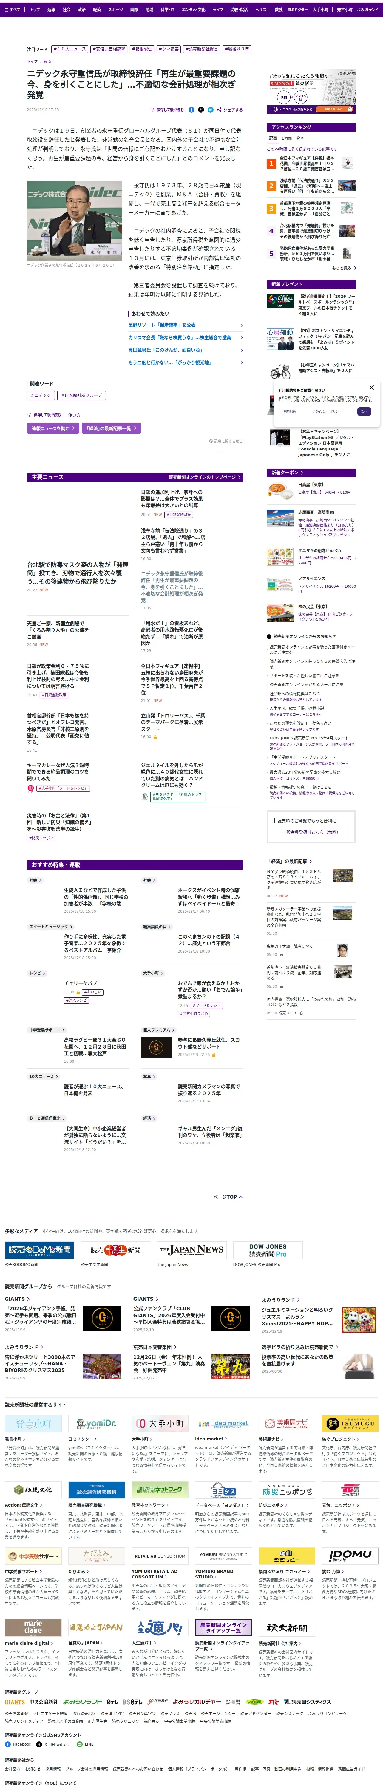Open the すべて hamburger menu
This screenshot has height=1790, width=383.
tap(12, 10)
